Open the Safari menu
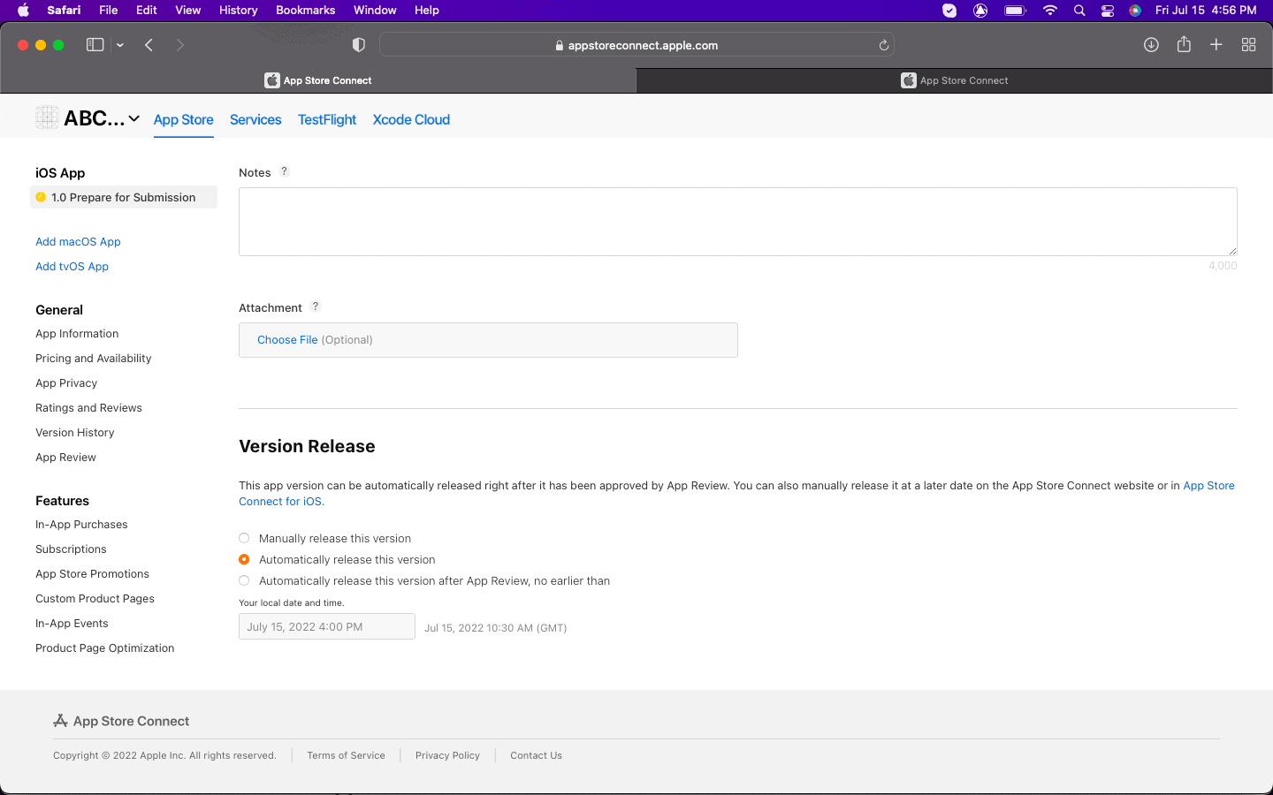This screenshot has width=1273, height=795. (64, 11)
